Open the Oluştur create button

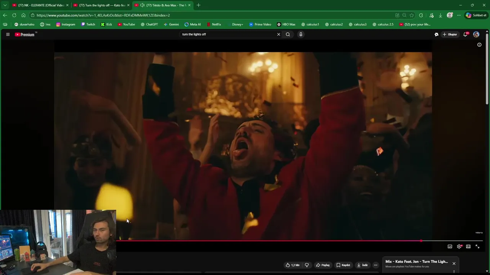[450, 34]
